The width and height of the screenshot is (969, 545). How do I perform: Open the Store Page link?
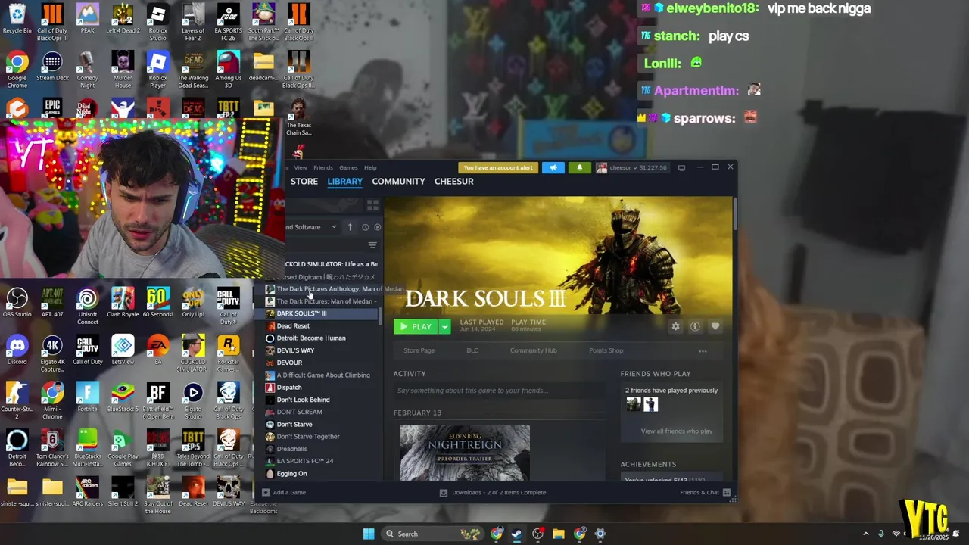pyautogui.click(x=419, y=350)
